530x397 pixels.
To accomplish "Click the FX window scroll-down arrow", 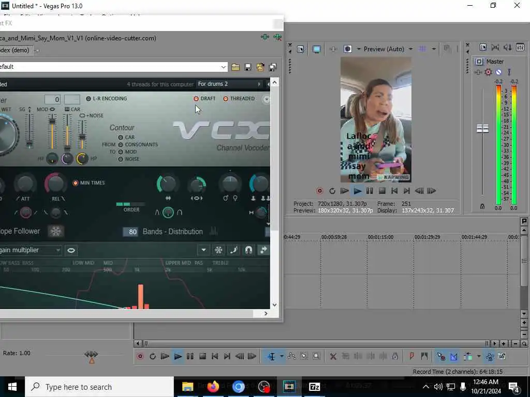I will click(274, 304).
